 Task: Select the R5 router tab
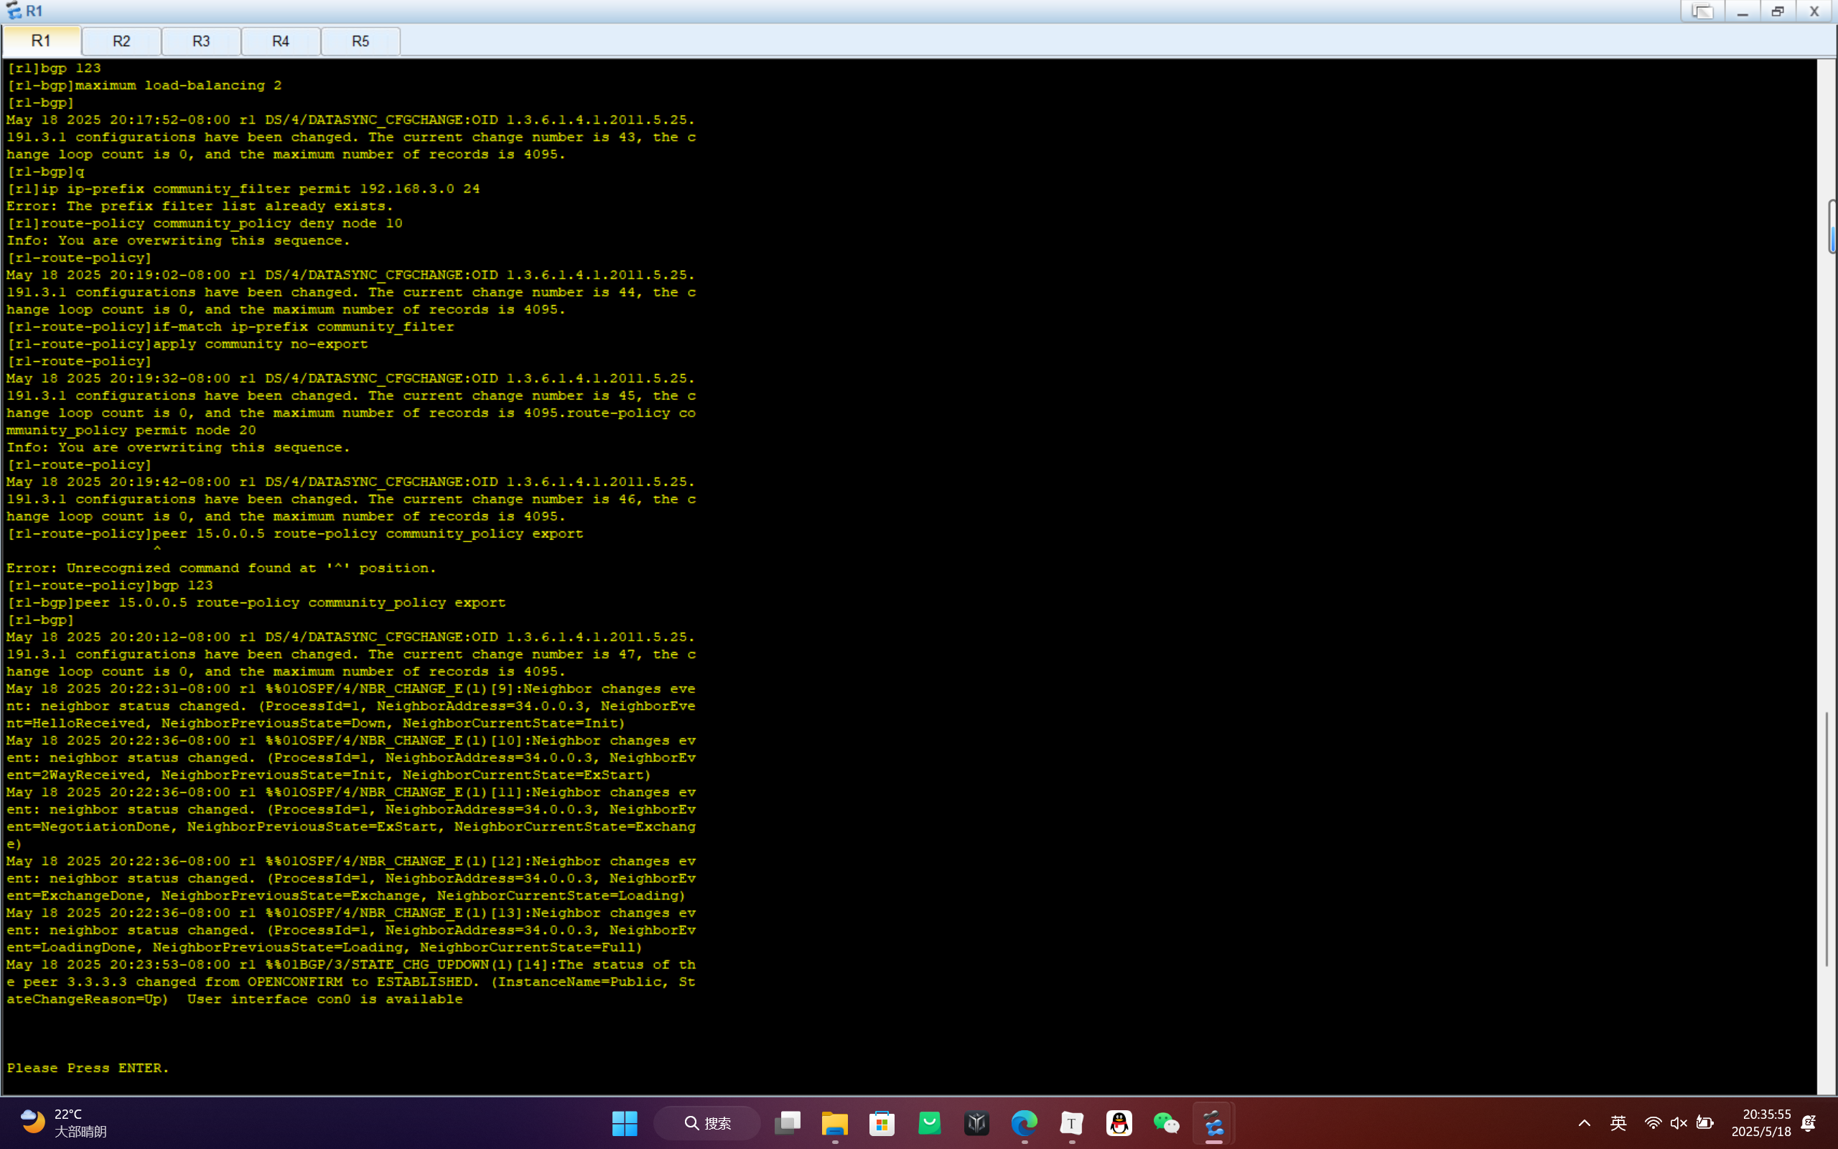(x=360, y=41)
